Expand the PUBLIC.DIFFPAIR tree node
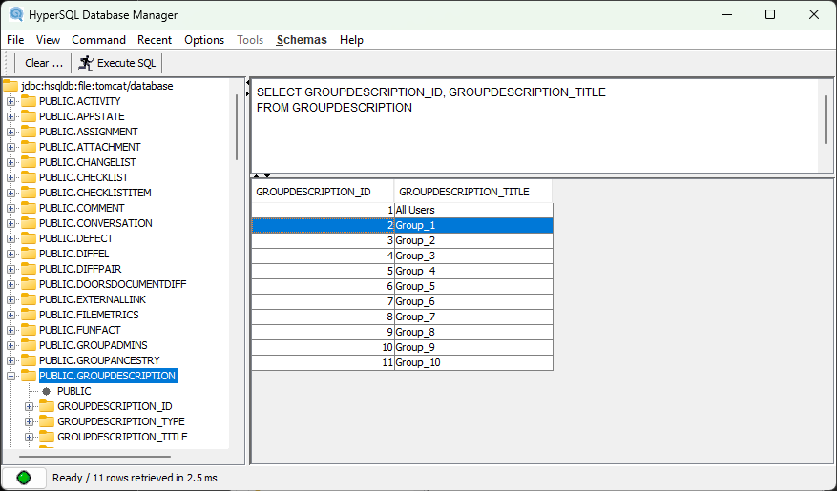837x491 pixels. [x=10, y=269]
